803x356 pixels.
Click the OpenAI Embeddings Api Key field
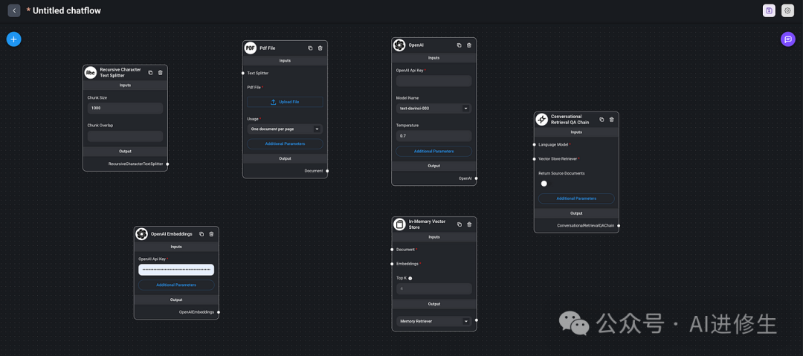(176, 270)
